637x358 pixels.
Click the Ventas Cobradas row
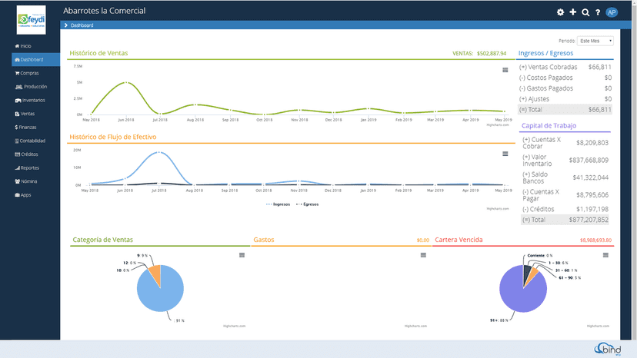click(x=565, y=67)
